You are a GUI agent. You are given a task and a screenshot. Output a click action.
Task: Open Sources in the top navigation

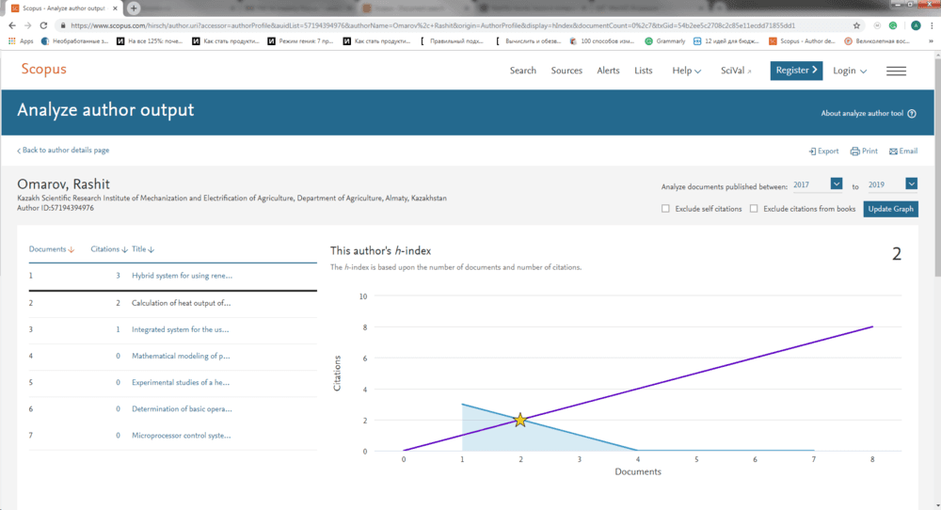tap(566, 71)
